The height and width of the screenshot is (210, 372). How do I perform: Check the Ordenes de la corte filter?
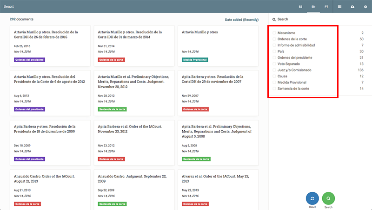coord(274,39)
